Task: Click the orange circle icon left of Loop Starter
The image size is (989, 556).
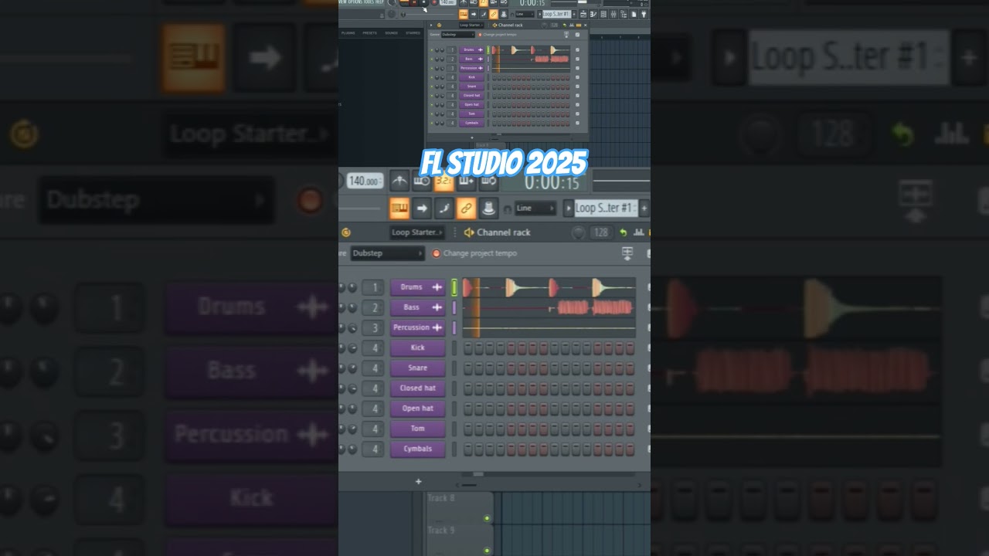Action: coord(345,232)
